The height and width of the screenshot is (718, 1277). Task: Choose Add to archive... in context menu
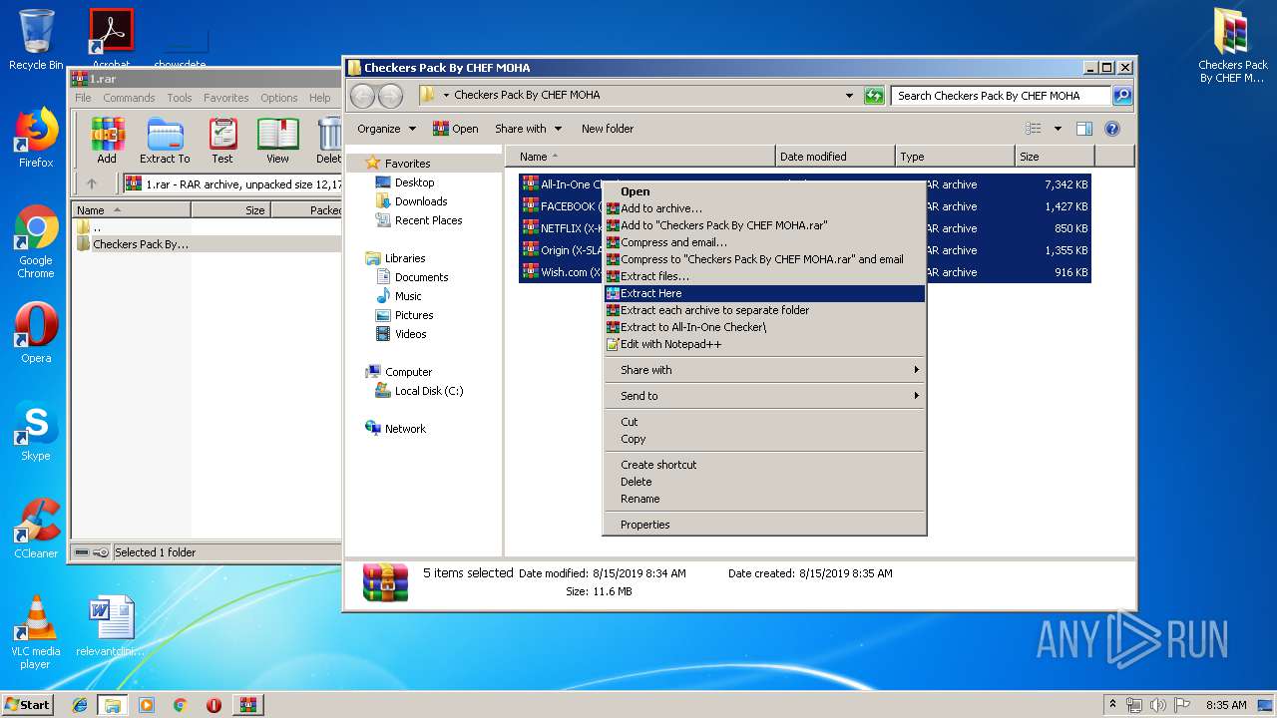coord(764,208)
